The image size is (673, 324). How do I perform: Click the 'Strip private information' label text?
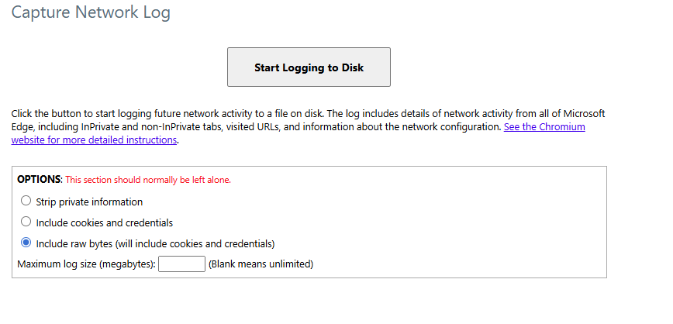pos(89,202)
